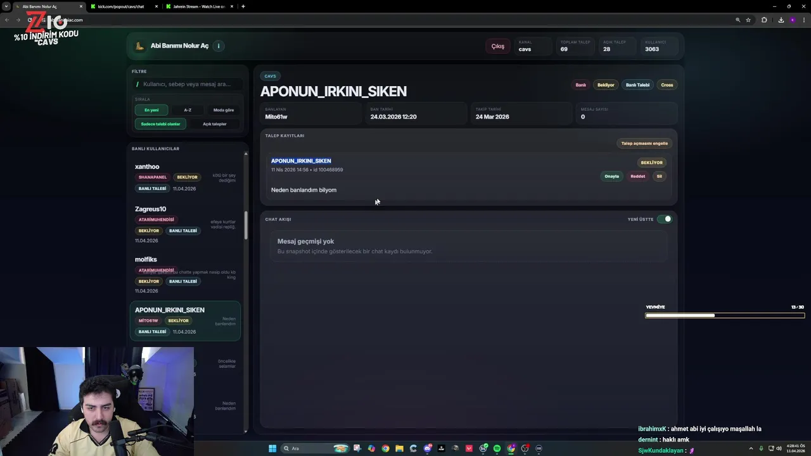The height and width of the screenshot is (456, 811).
Task: Show hidden system tray icons
Action: click(751, 448)
